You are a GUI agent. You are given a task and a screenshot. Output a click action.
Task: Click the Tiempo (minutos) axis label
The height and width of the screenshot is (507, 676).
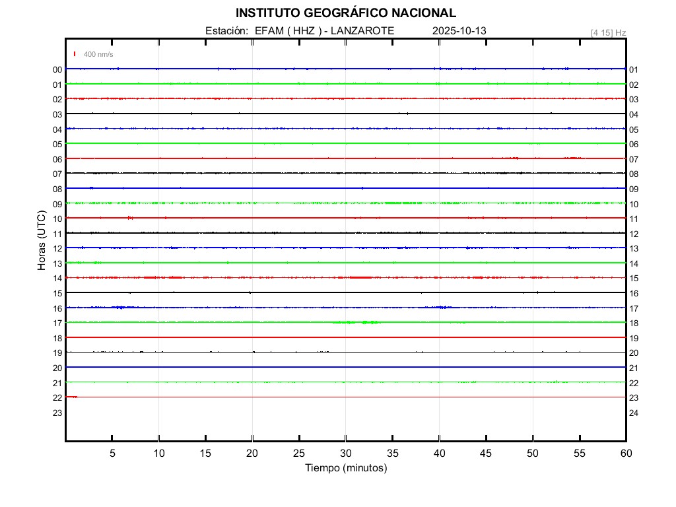click(345, 468)
